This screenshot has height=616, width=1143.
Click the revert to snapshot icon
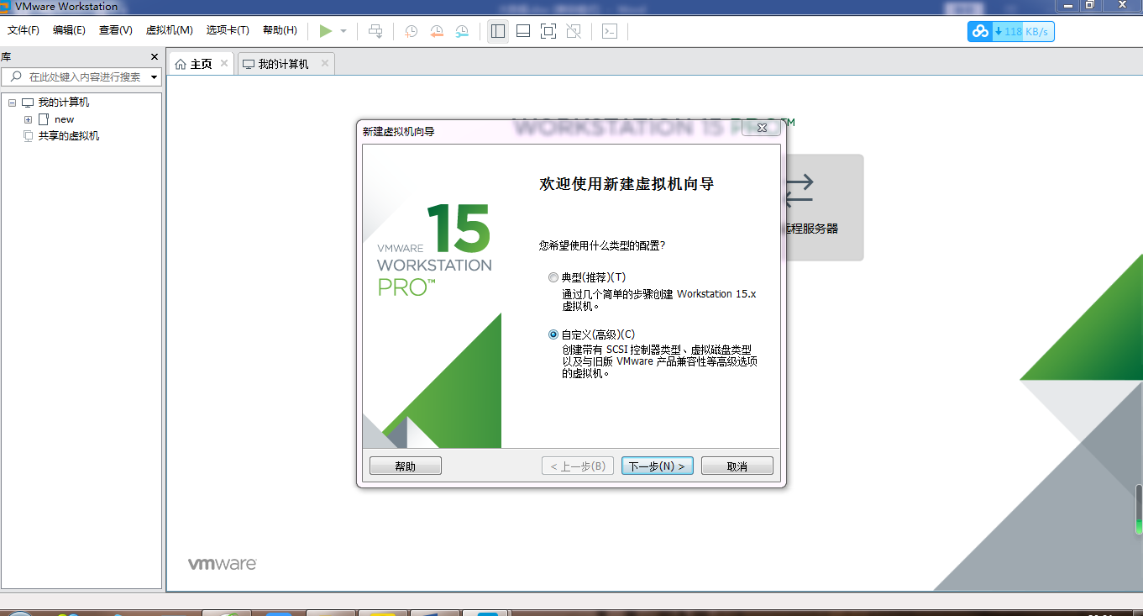click(x=437, y=31)
